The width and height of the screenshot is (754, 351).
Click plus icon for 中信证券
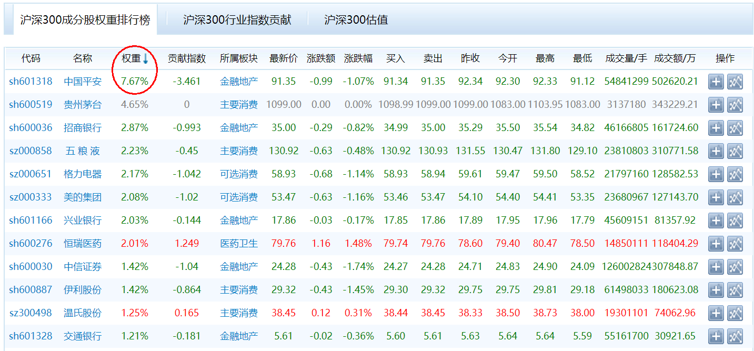click(x=716, y=267)
